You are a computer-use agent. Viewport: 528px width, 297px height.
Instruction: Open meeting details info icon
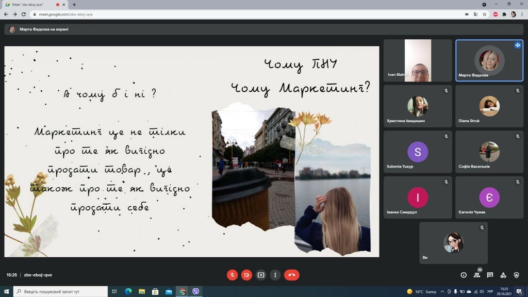tap(464, 275)
